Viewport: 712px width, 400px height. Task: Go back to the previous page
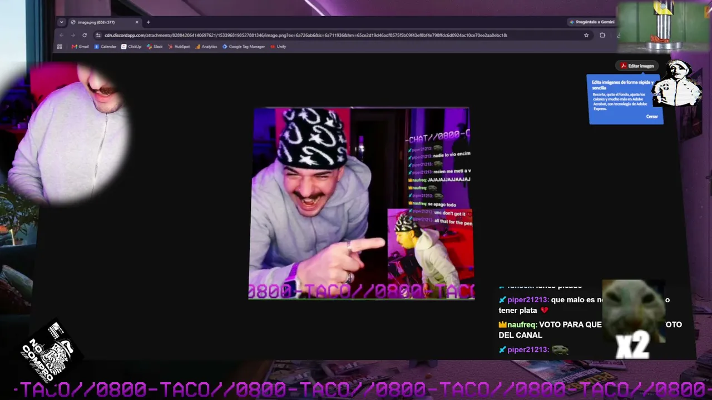(x=61, y=35)
